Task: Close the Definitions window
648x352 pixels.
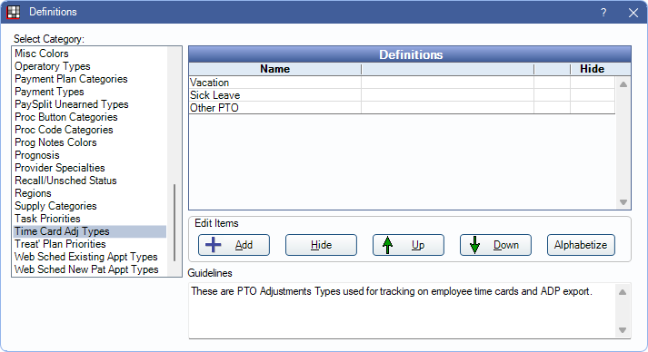Action: (633, 13)
